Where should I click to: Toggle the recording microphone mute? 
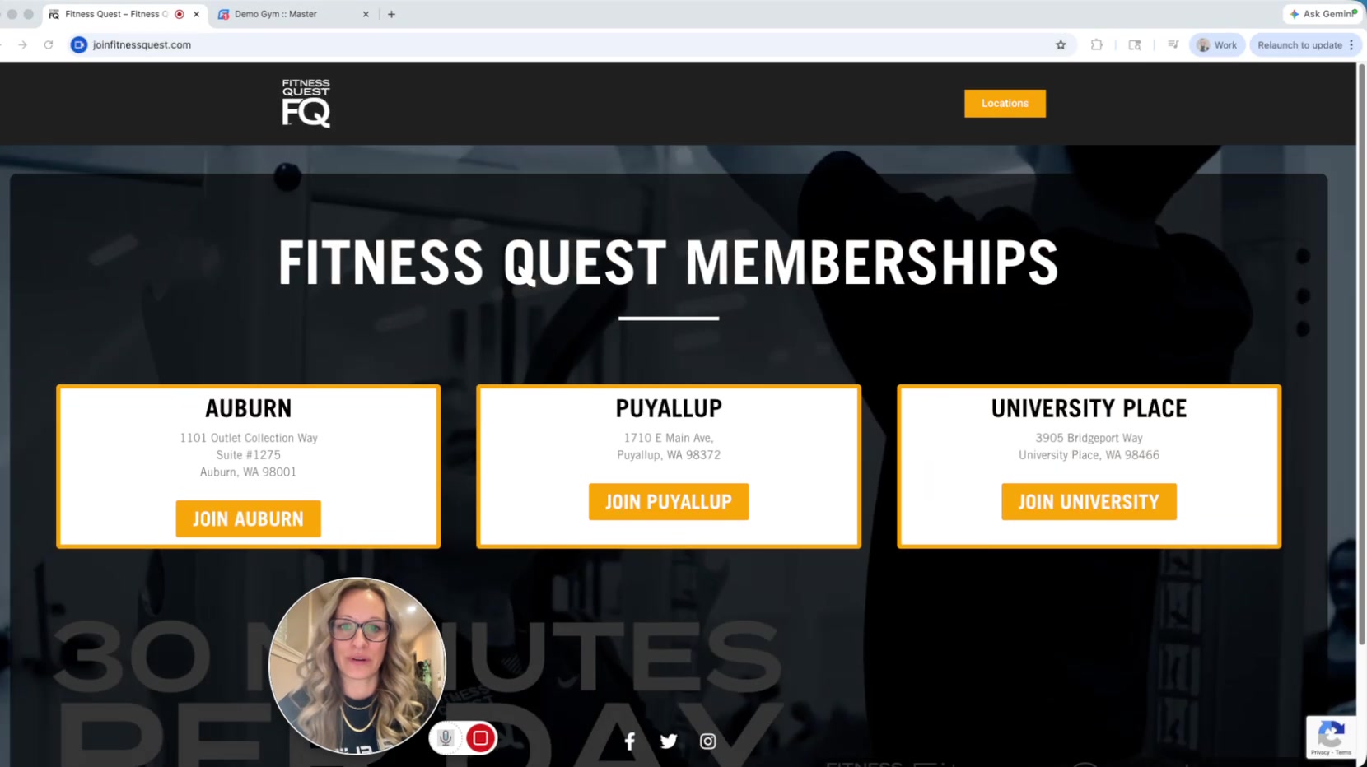[446, 738]
